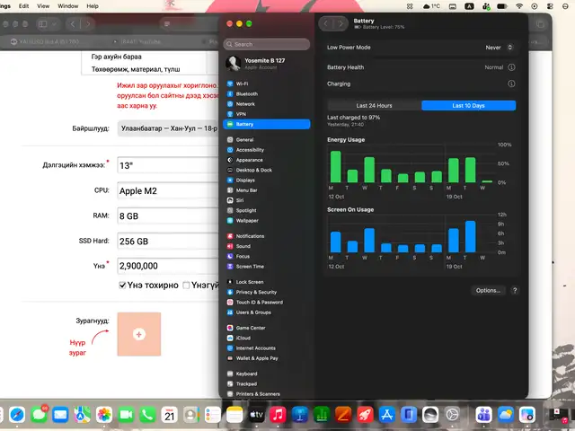Go back in System Settings
Viewport: 575px width, 431px height.
(x=325, y=24)
